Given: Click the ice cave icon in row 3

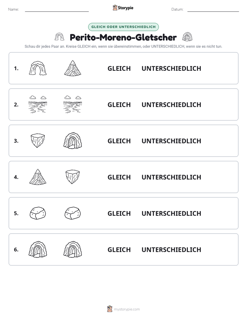Looking at the screenshot, I should (73, 141).
